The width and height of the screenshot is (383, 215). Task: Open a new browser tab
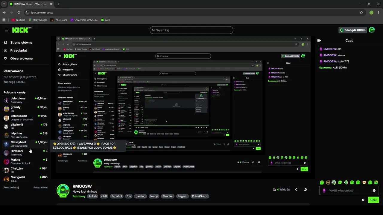58,4
